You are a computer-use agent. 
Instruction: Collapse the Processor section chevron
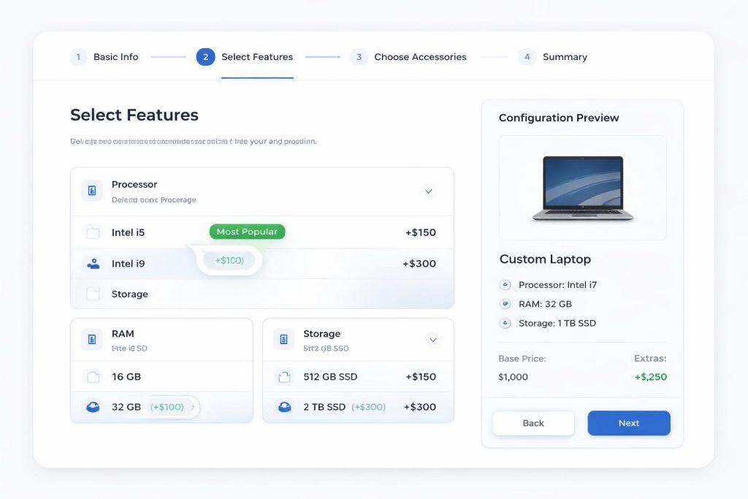click(429, 191)
